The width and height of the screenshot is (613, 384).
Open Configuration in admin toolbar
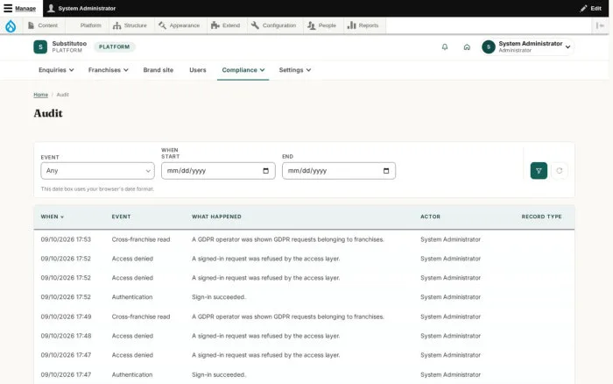tap(273, 25)
